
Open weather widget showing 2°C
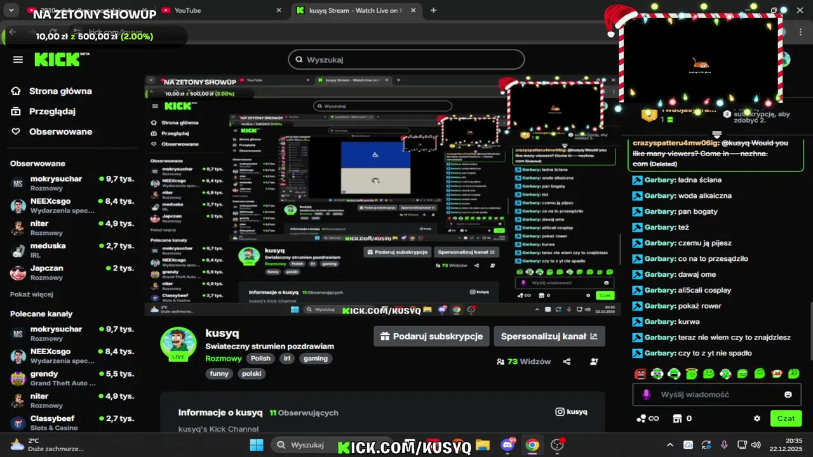coord(46,445)
